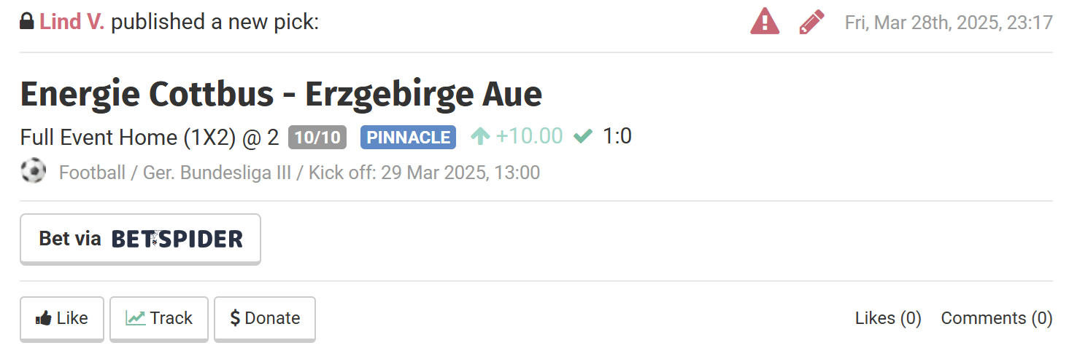Click the Track button label
Viewport: 1069px width, 348px height.
pos(171,318)
